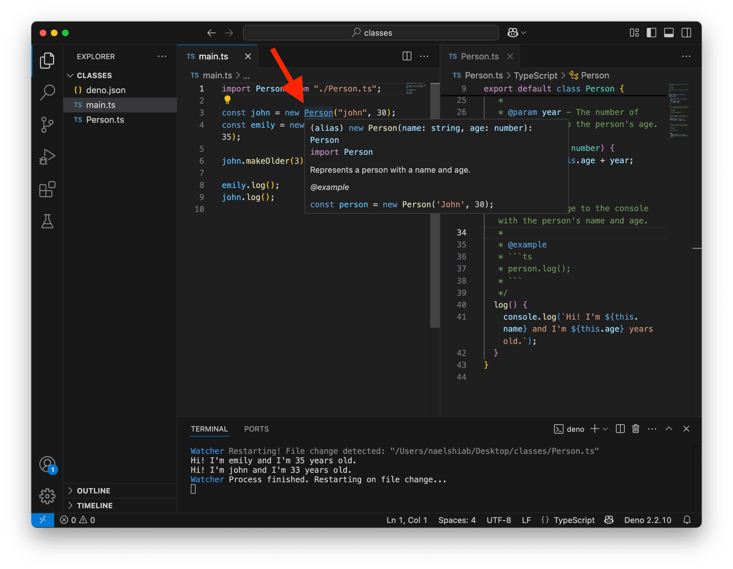Split the main.ts editor right
This screenshot has width=733, height=569.
click(407, 56)
